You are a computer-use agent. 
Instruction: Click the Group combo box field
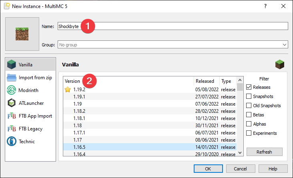coord(173,45)
